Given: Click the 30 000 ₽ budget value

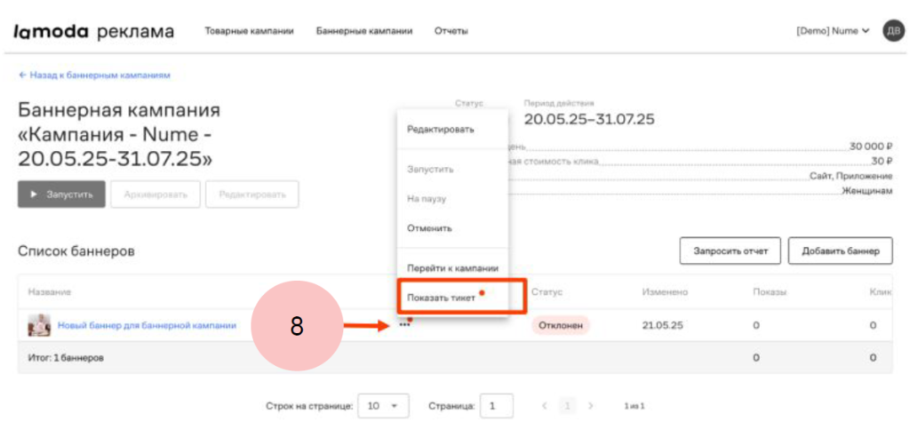Looking at the screenshot, I should coord(871,147).
